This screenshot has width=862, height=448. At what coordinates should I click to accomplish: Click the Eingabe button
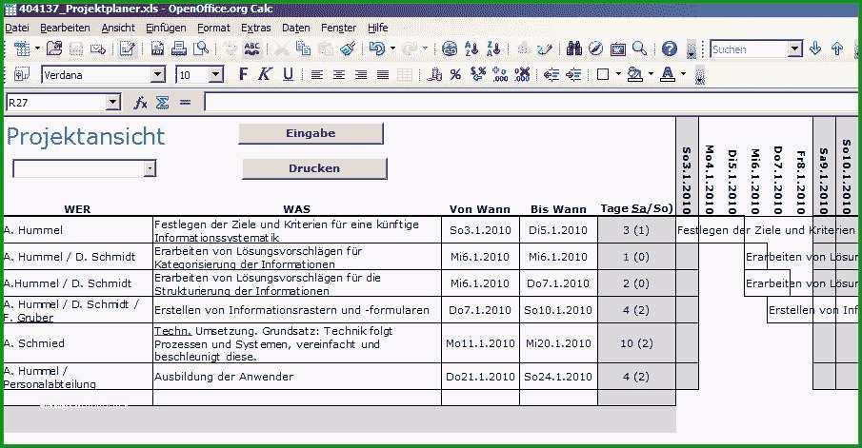coord(311,133)
